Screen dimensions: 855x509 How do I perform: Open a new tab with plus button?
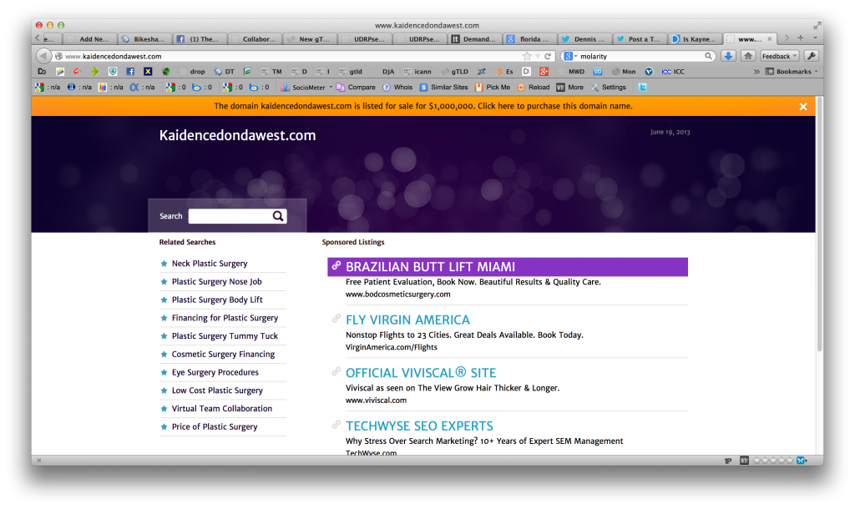(801, 38)
